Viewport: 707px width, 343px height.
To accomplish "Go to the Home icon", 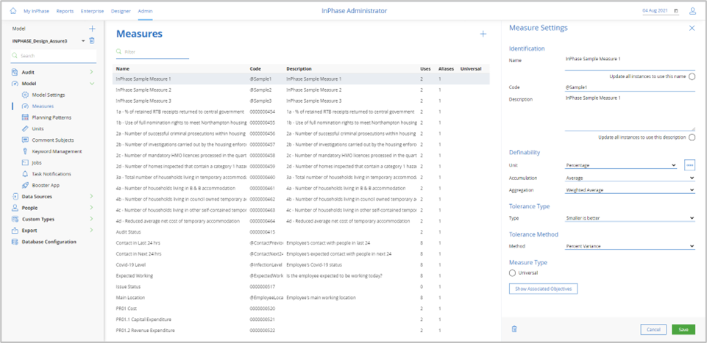I will click(13, 11).
